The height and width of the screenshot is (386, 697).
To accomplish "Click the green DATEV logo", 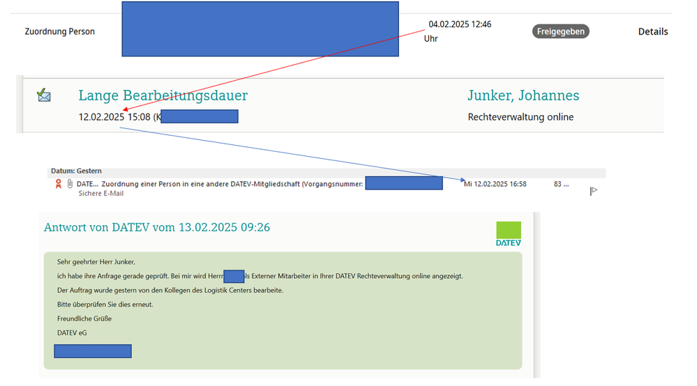I will (509, 234).
